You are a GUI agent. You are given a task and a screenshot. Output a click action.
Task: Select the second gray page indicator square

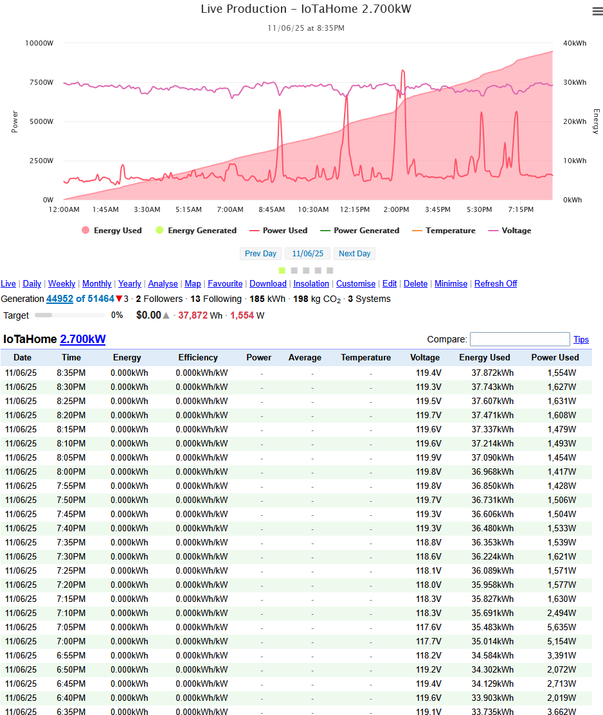point(306,270)
